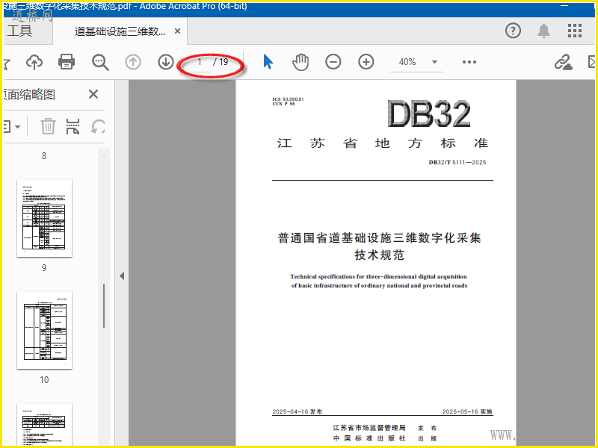
Task: Close the 道基础设施三维数... document tab
Action: click(177, 31)
